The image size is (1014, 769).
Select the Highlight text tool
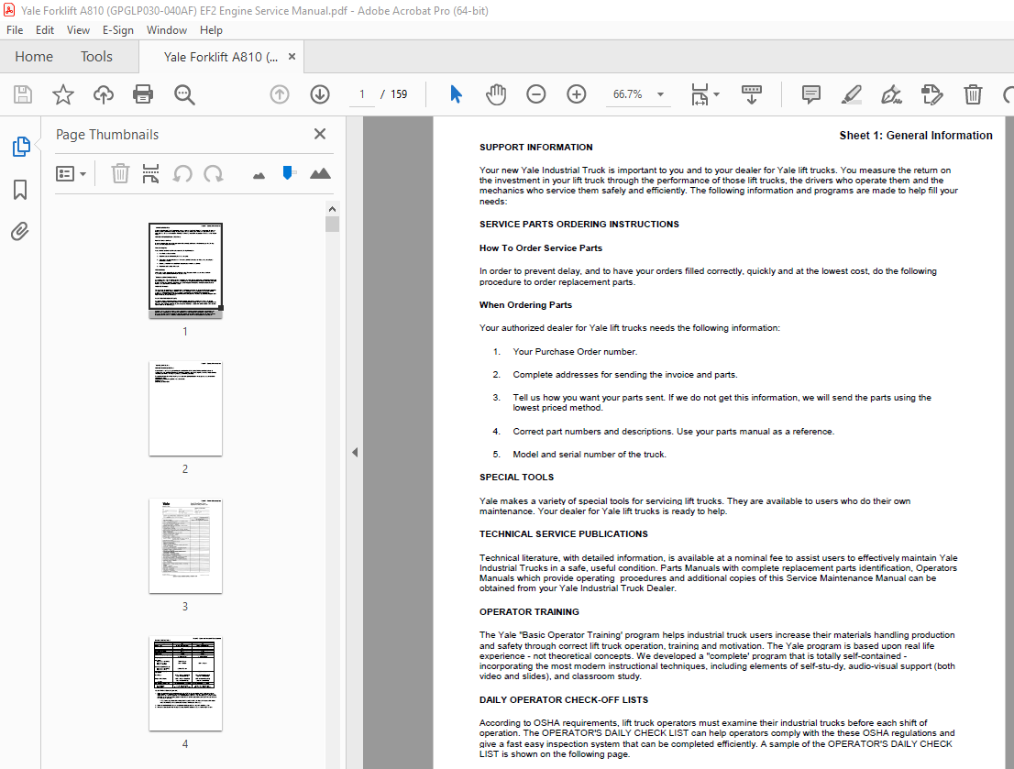pos(851,94)
